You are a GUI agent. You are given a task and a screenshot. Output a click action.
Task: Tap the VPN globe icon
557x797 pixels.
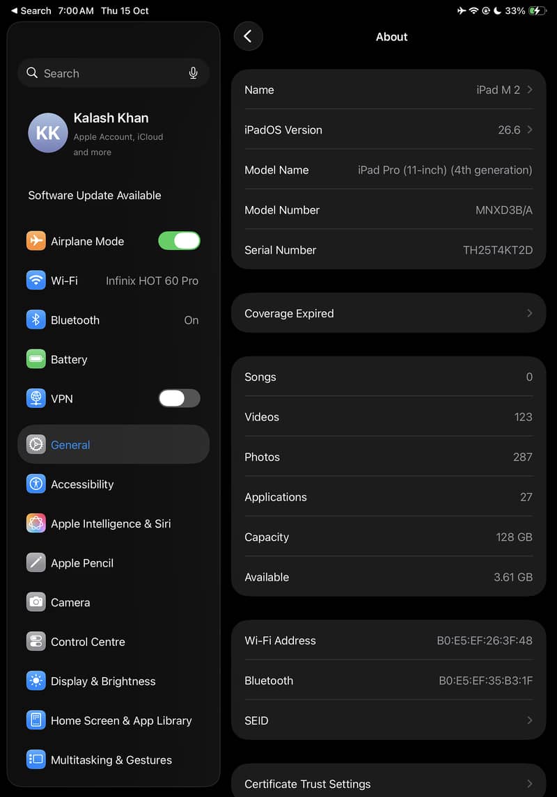[36, 398]
